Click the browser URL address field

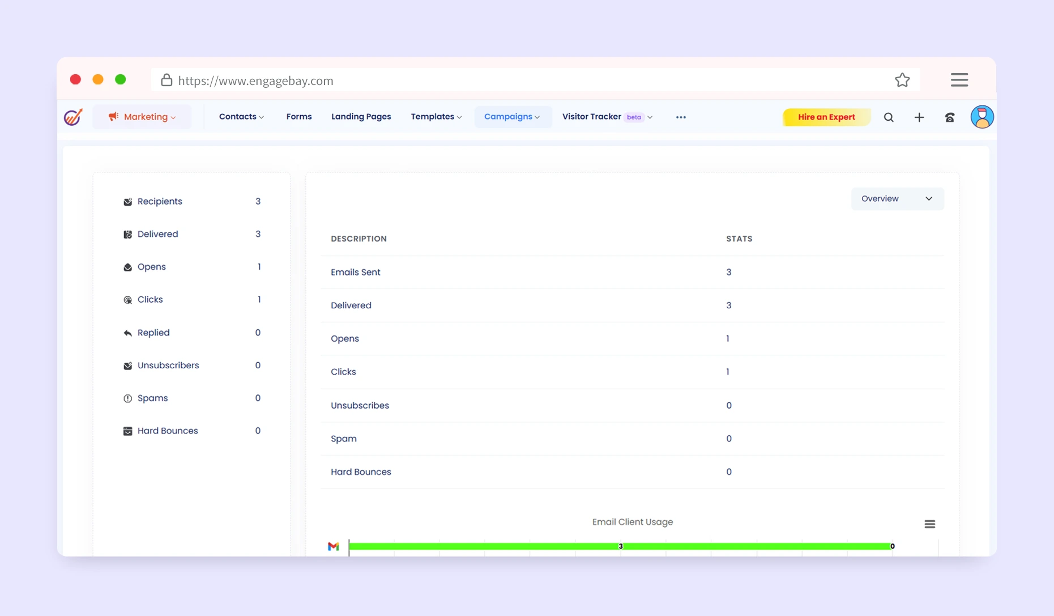[x=510, y=80]
